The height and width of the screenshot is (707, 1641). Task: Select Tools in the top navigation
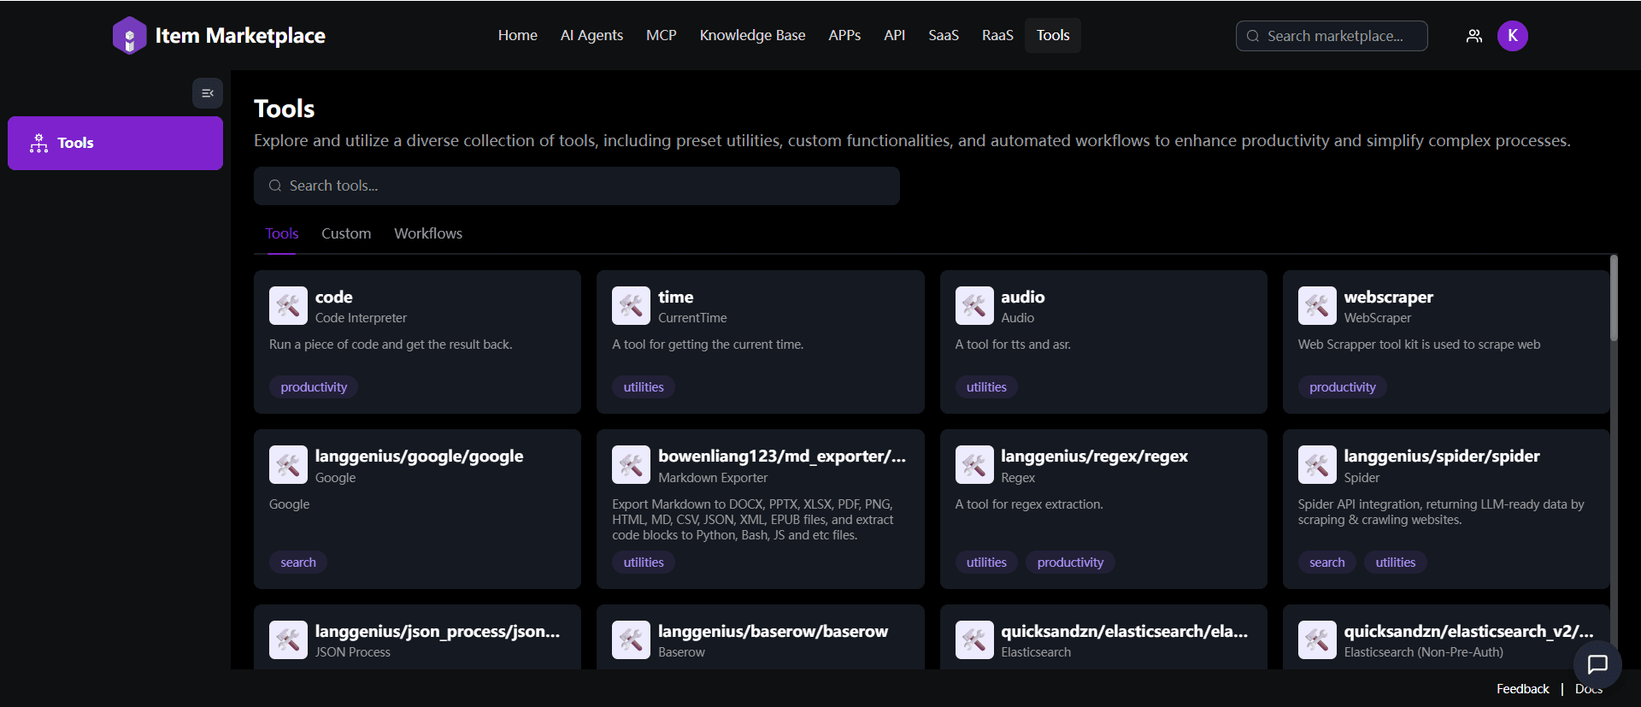1053,35
